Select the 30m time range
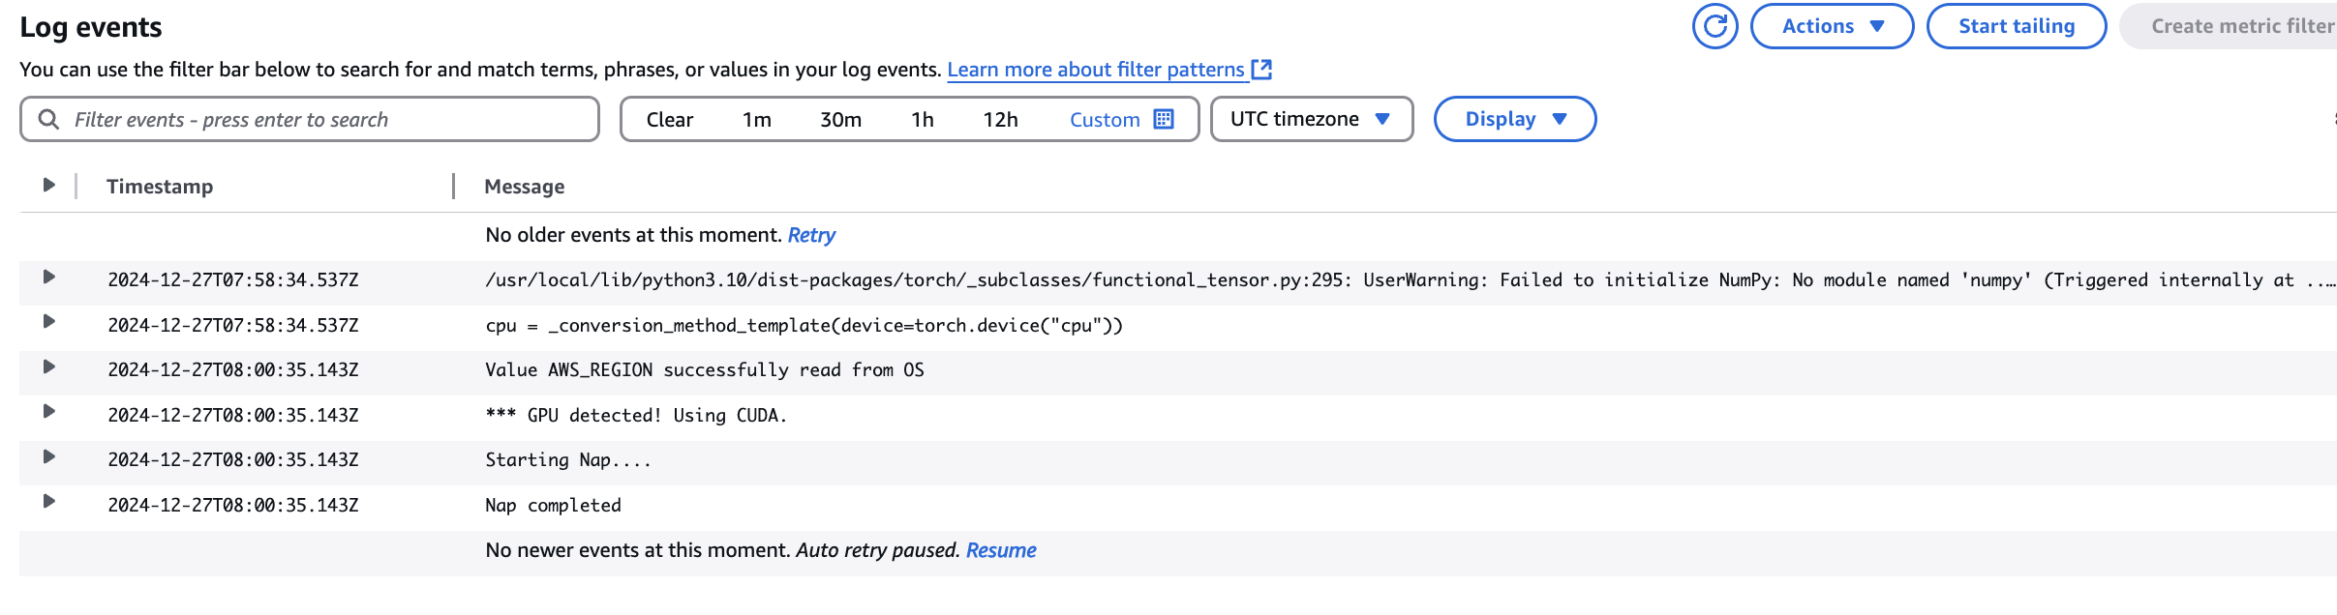The image size is (2337, 615). (x=840, y=119)
